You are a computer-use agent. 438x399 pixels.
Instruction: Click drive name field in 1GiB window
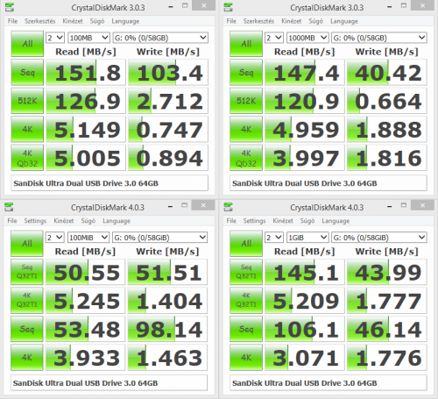328,382
